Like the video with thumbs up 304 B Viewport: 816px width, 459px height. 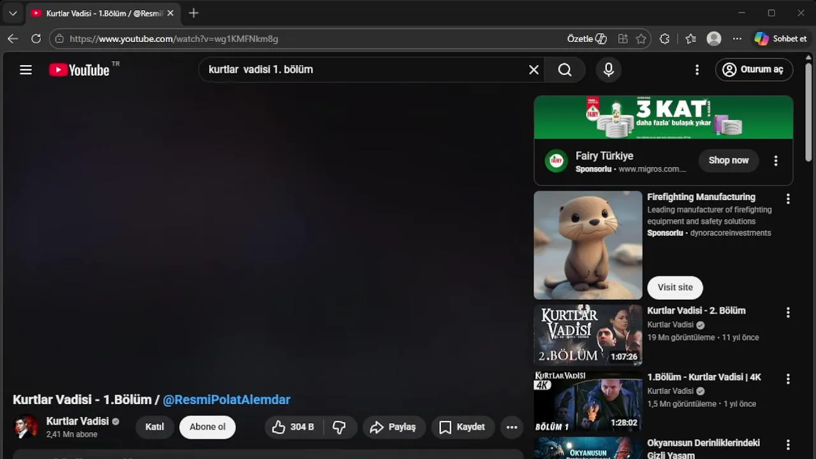(x=293, y=427)
